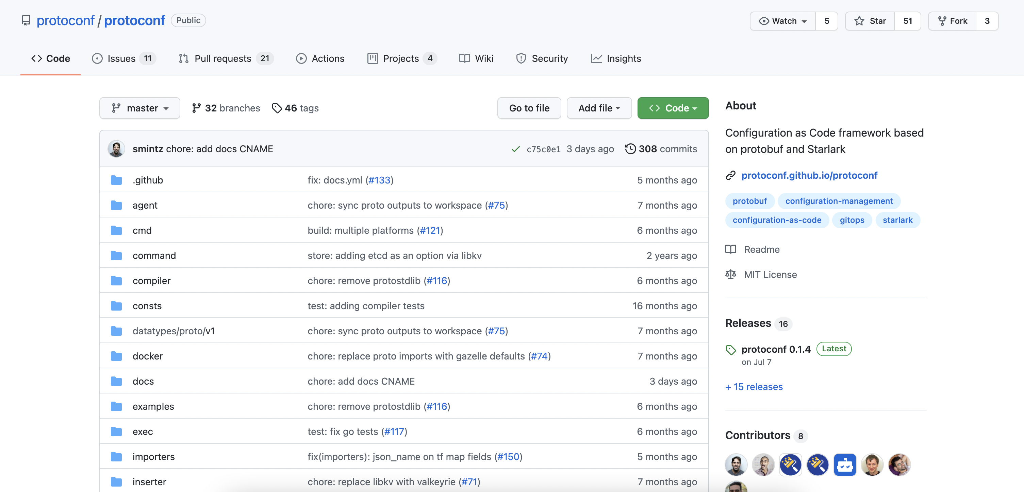This screenshot has height=492, width=1024.
Task: Select the starlark topic tag
Action: 897,220
